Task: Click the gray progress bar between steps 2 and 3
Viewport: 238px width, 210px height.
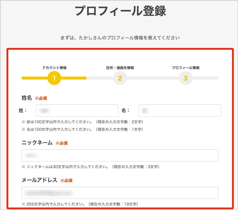Action: pyautogui.click(x=153, y=78)
